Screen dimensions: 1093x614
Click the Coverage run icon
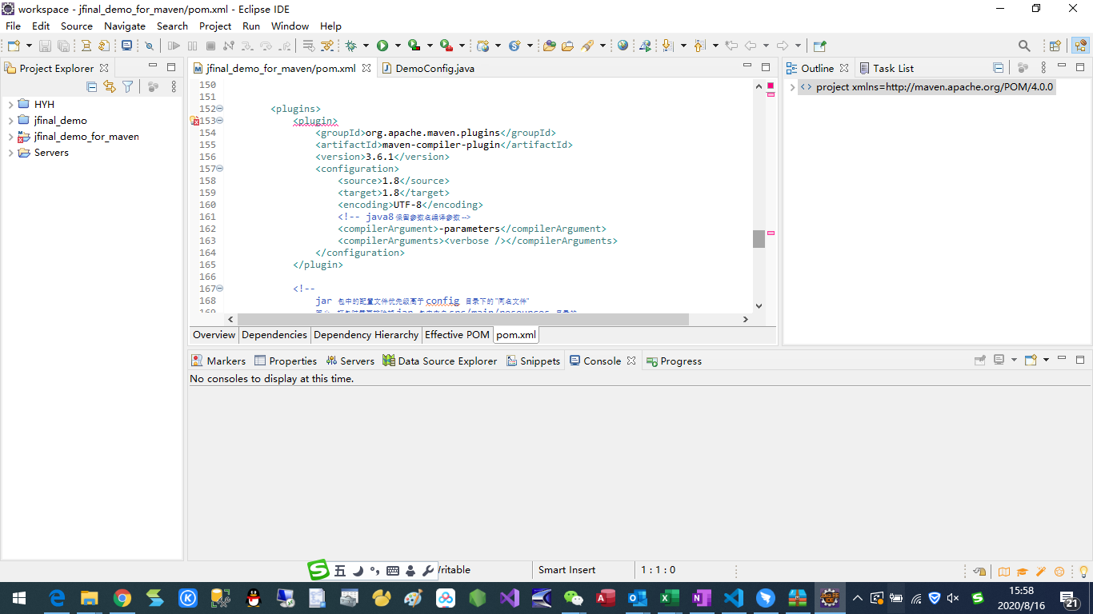pyautogui.click(x=414, y=46)
